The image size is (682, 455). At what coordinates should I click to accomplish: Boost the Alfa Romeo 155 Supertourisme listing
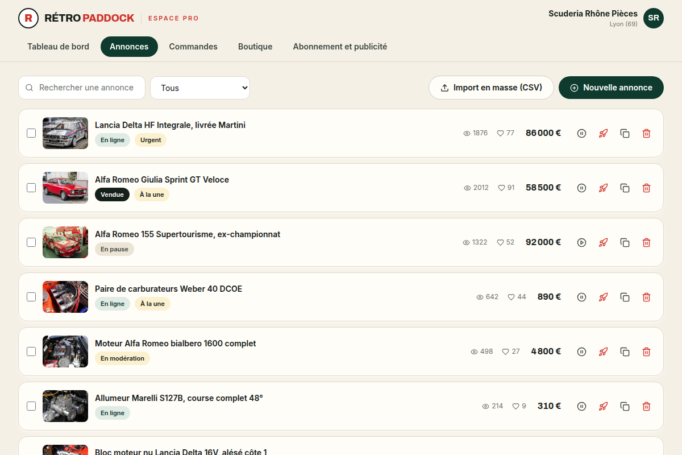(603, 242)
